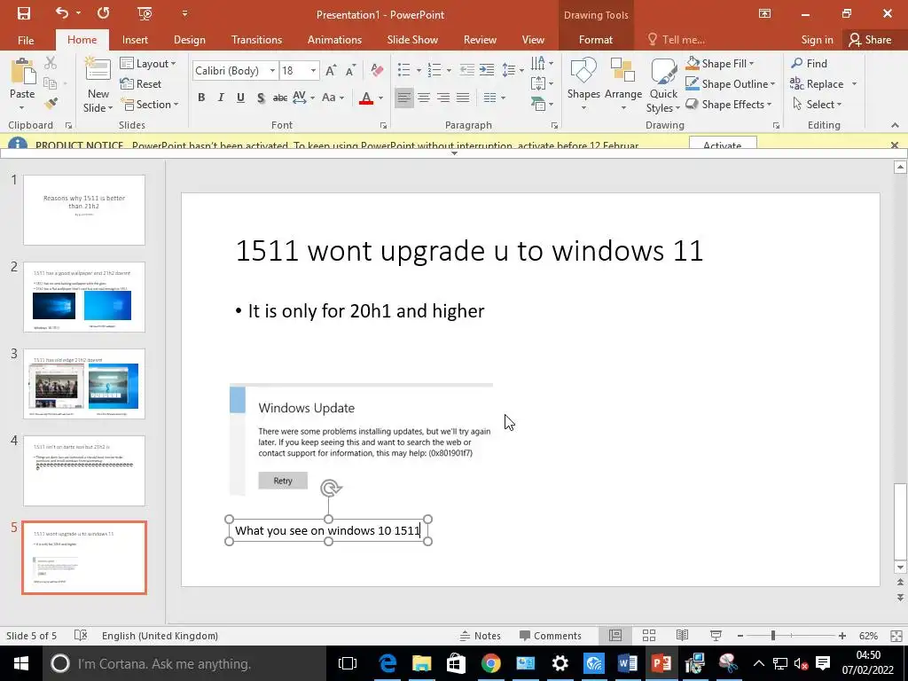Viewport: 908px width, 681px height.
Task: Toggle text shadow
Action: tap(261, 98)
